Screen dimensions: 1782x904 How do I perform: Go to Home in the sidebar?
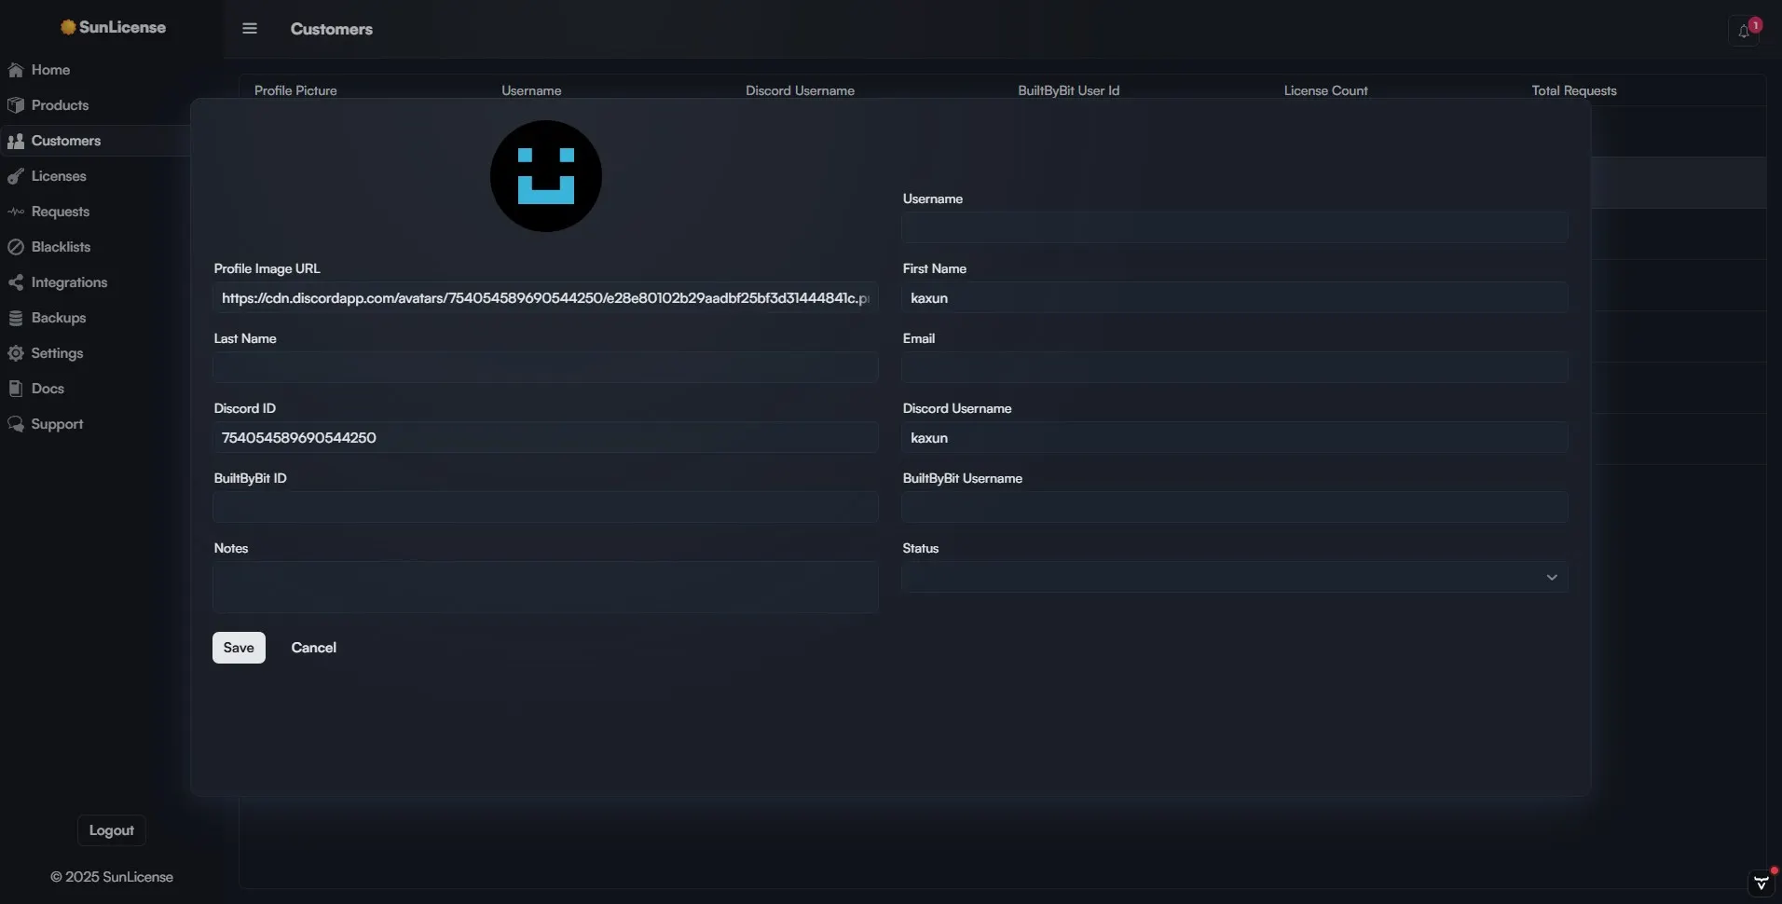(50, 70)
